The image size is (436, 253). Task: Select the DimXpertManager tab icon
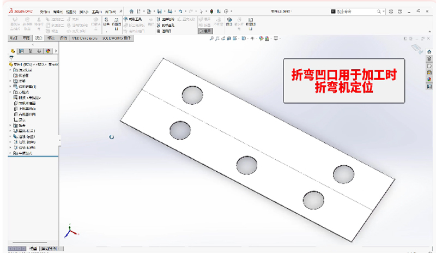pyautogui.click(x=39, y=51)
